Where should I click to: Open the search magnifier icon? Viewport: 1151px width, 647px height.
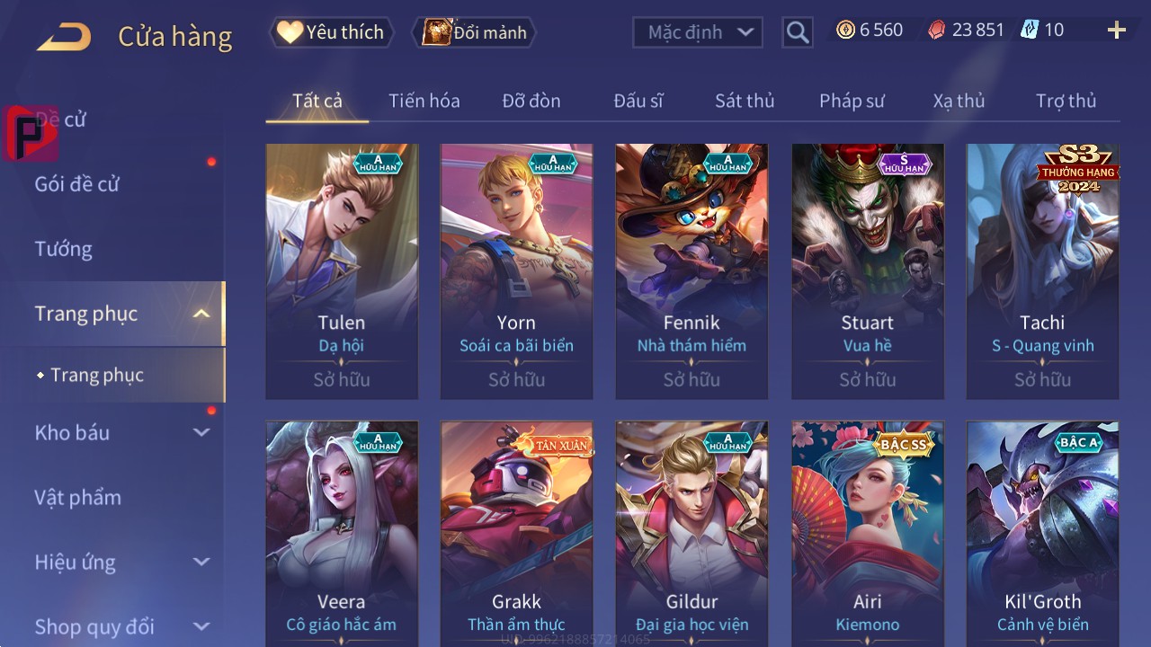tap(798, 32)
